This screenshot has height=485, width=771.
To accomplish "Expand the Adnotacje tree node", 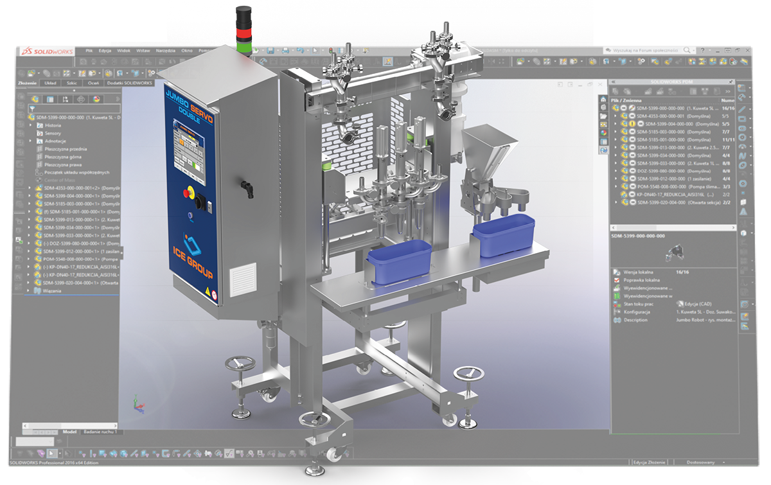I will 30,141.
